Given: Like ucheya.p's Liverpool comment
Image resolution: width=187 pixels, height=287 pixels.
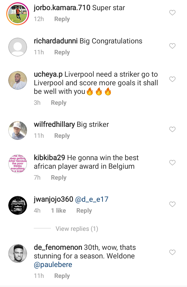Looking at the screenshot, I should (172, 79).
